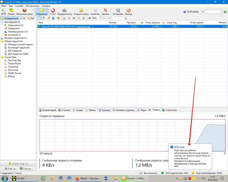Delete the task with Удалить icon
228x182 pixels.
pos(105,12)
